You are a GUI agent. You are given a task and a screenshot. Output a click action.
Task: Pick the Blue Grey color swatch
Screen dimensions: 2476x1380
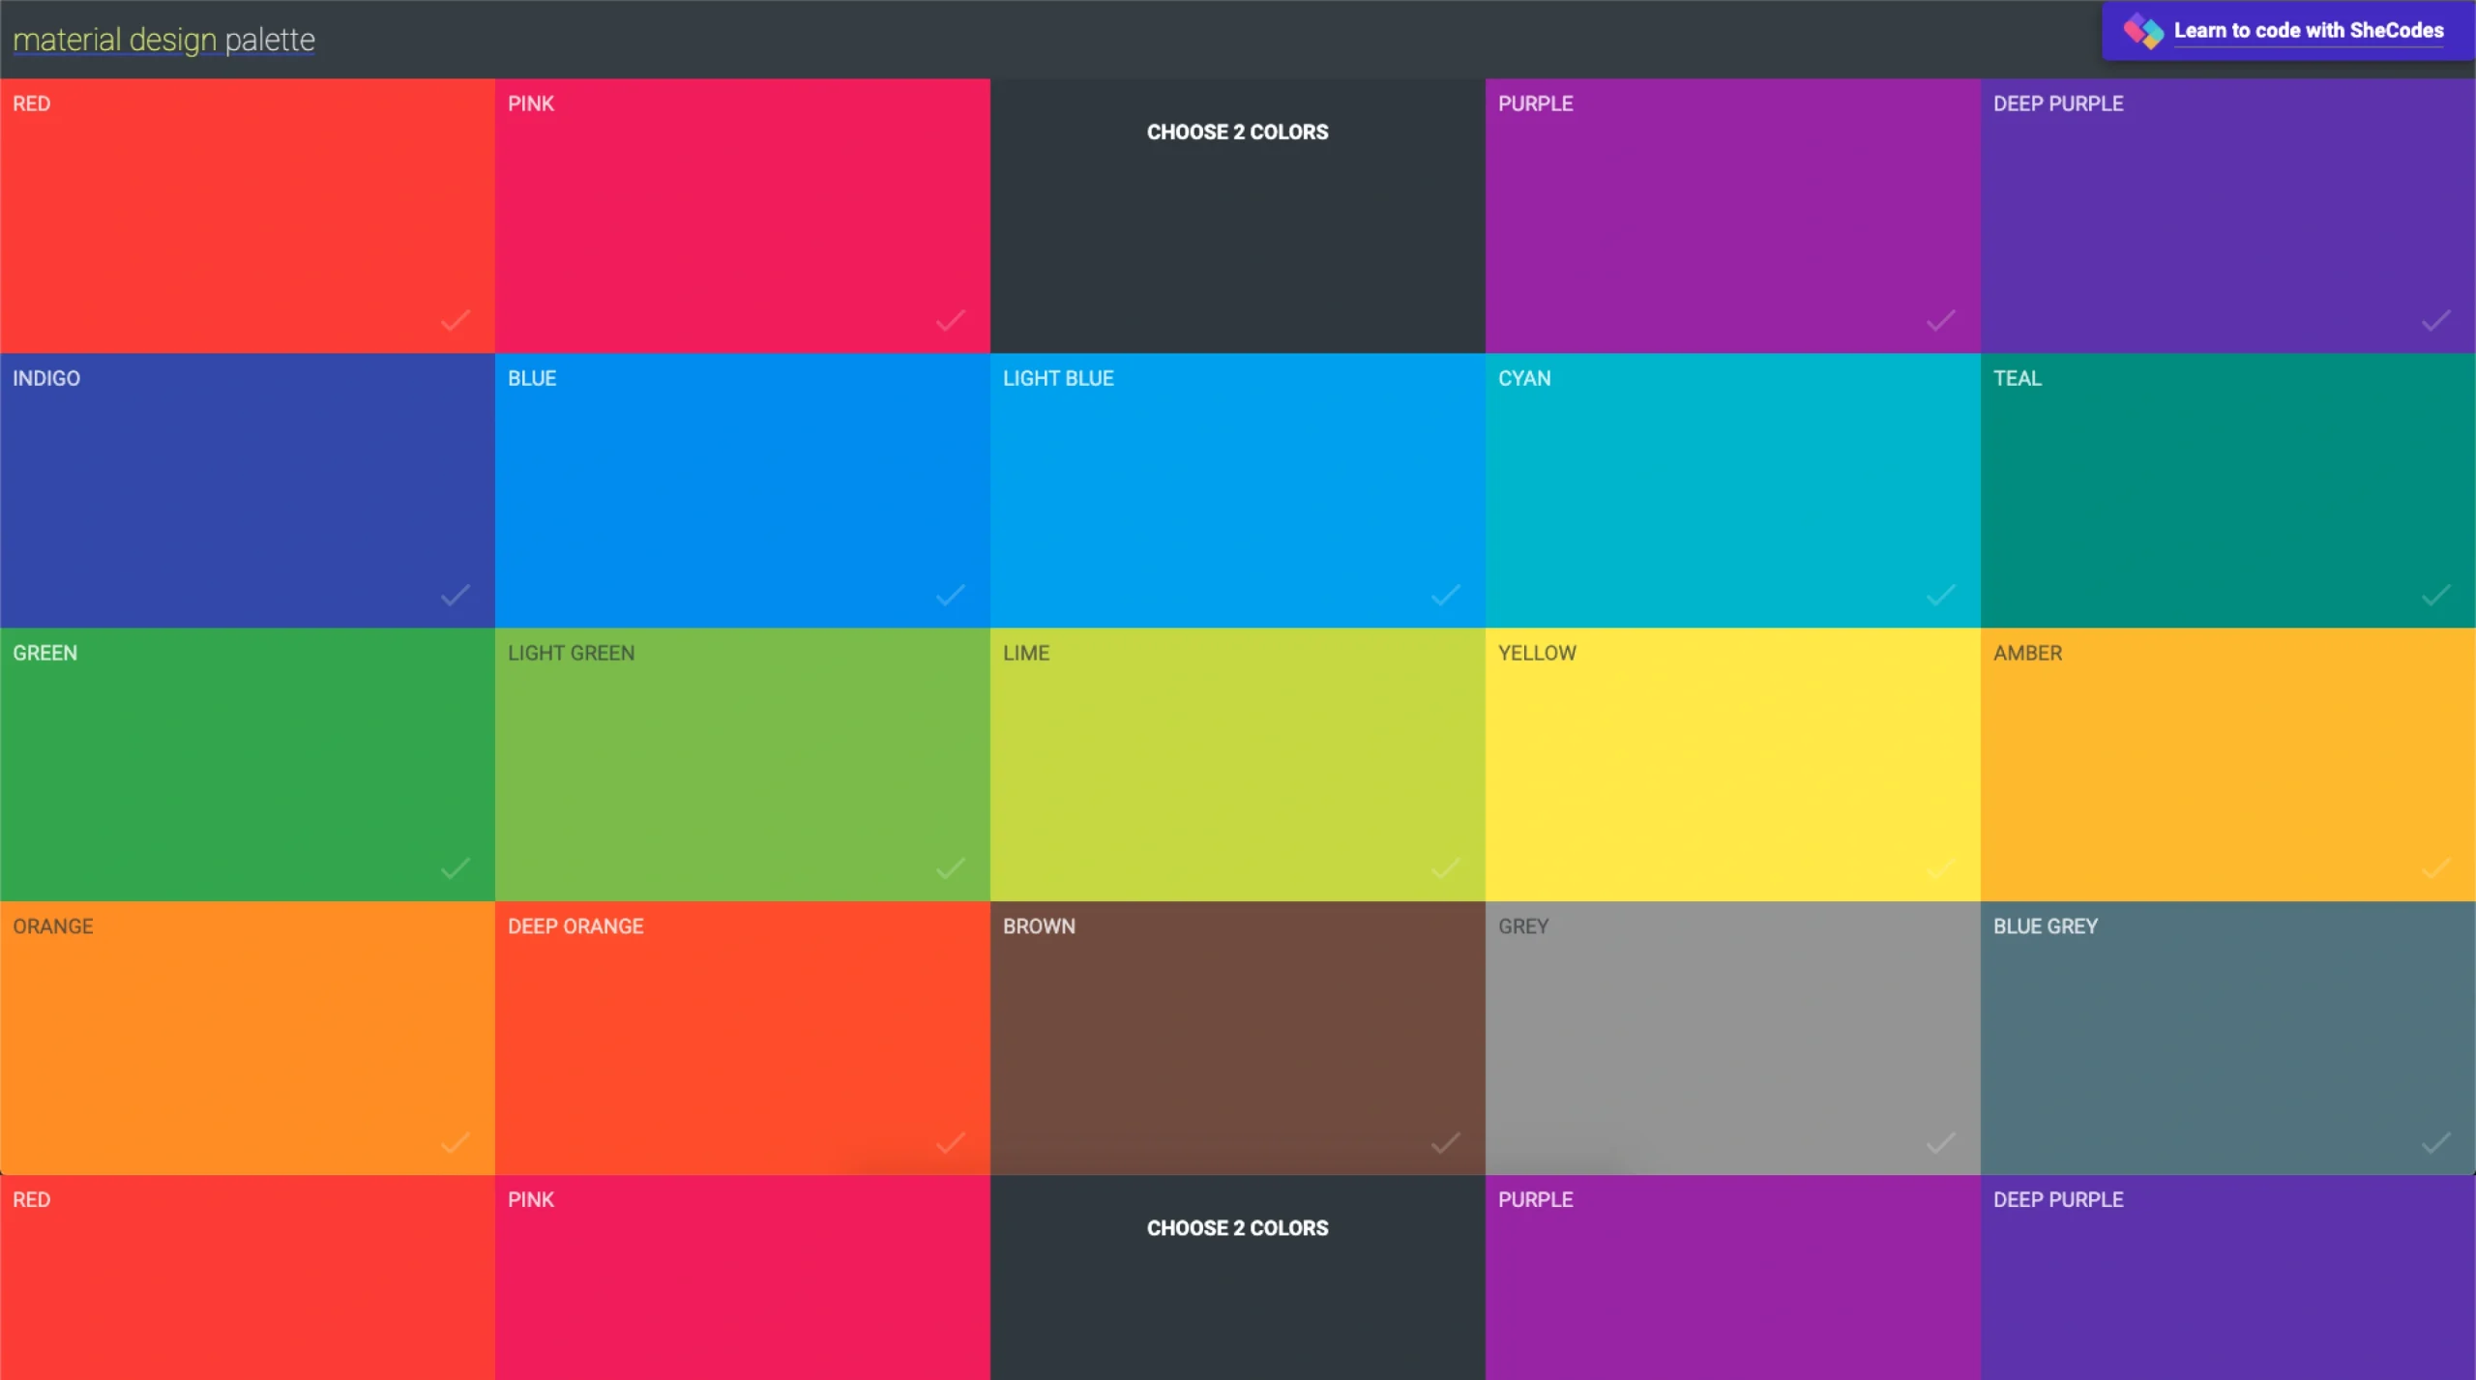click(2228, 1038)
